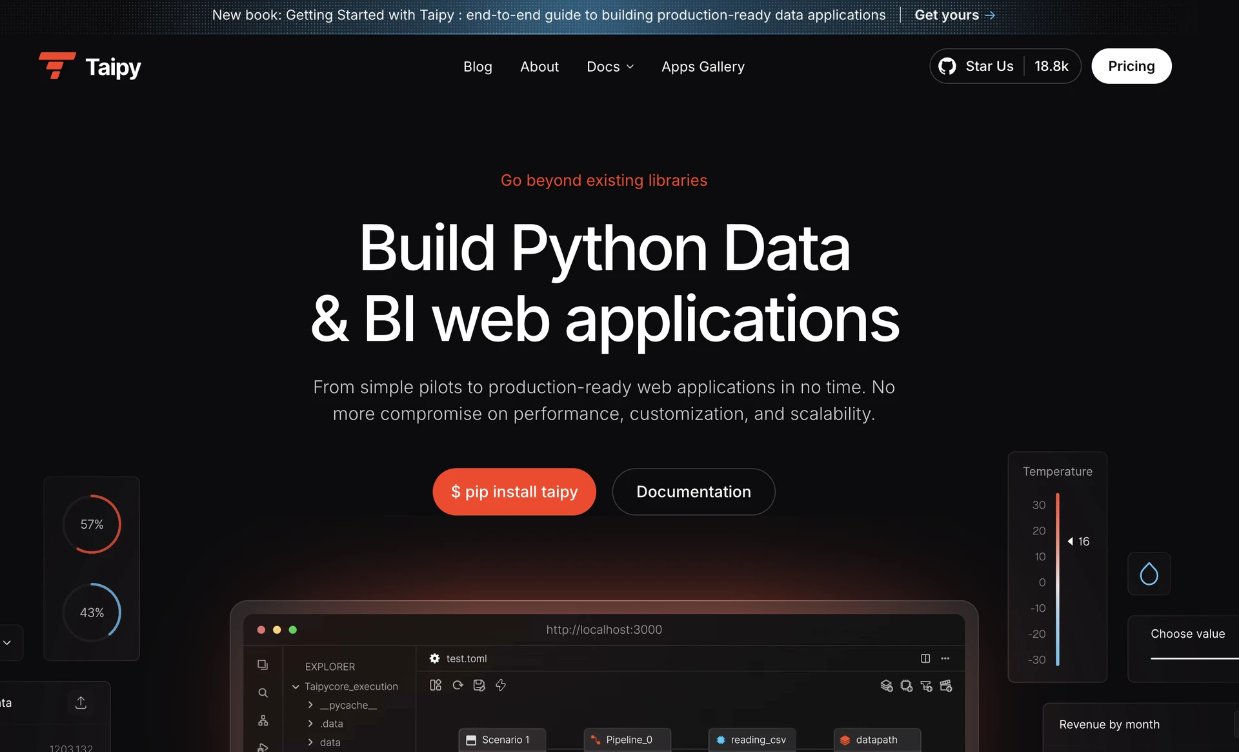
Task: Open the Documentation button
Action: [693, 492]
